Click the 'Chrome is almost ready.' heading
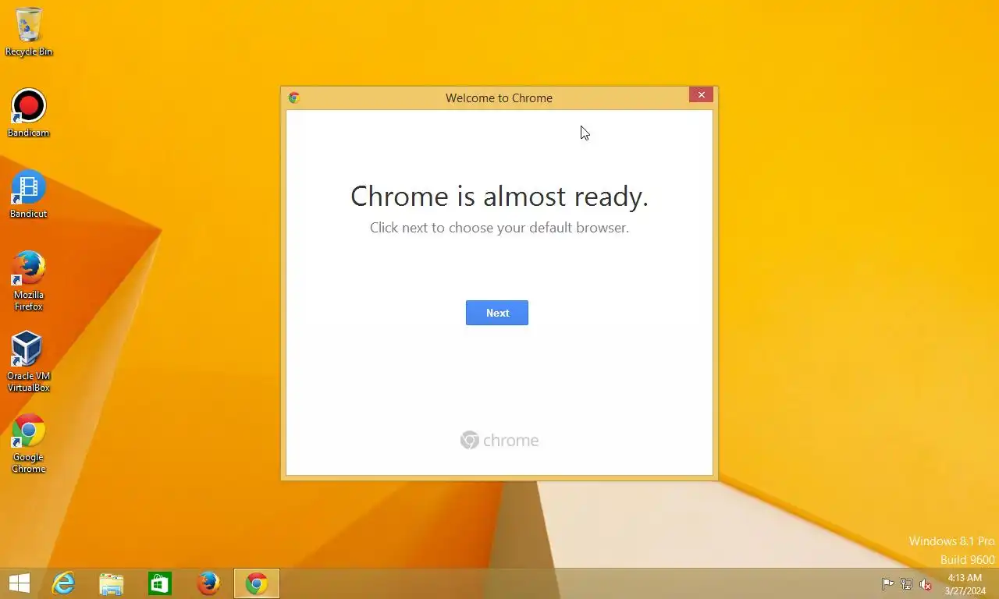The width and height of the screenshot is (999, 599). click(499, 196)
